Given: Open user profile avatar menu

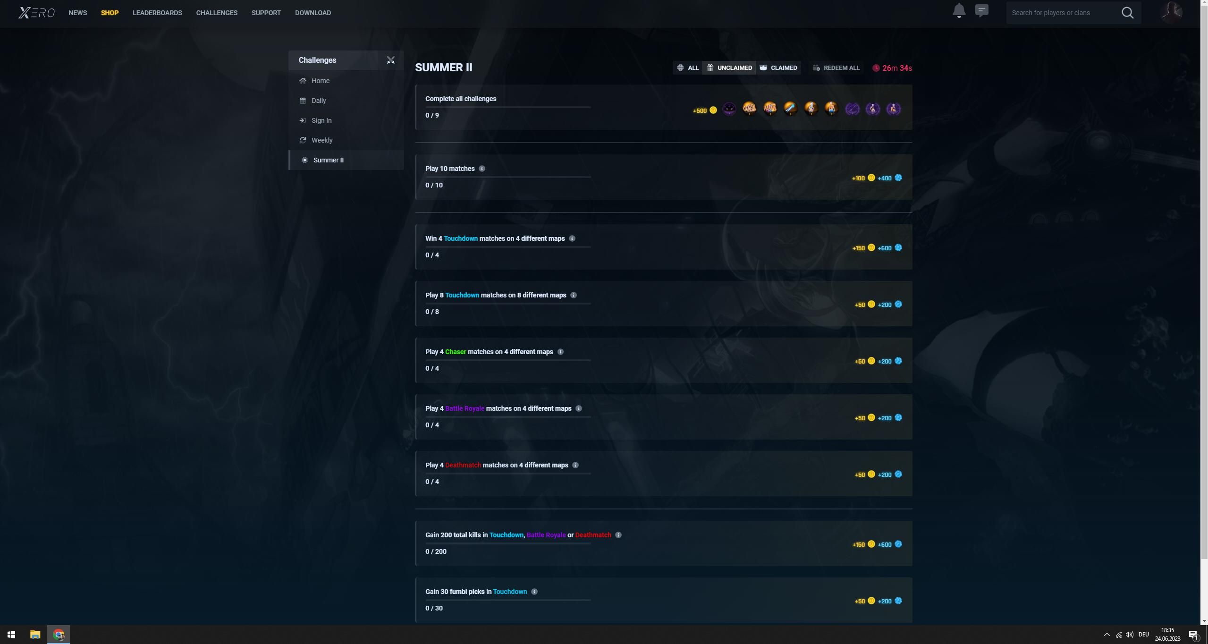Looking at the screenshot, I should [1171, 12].
